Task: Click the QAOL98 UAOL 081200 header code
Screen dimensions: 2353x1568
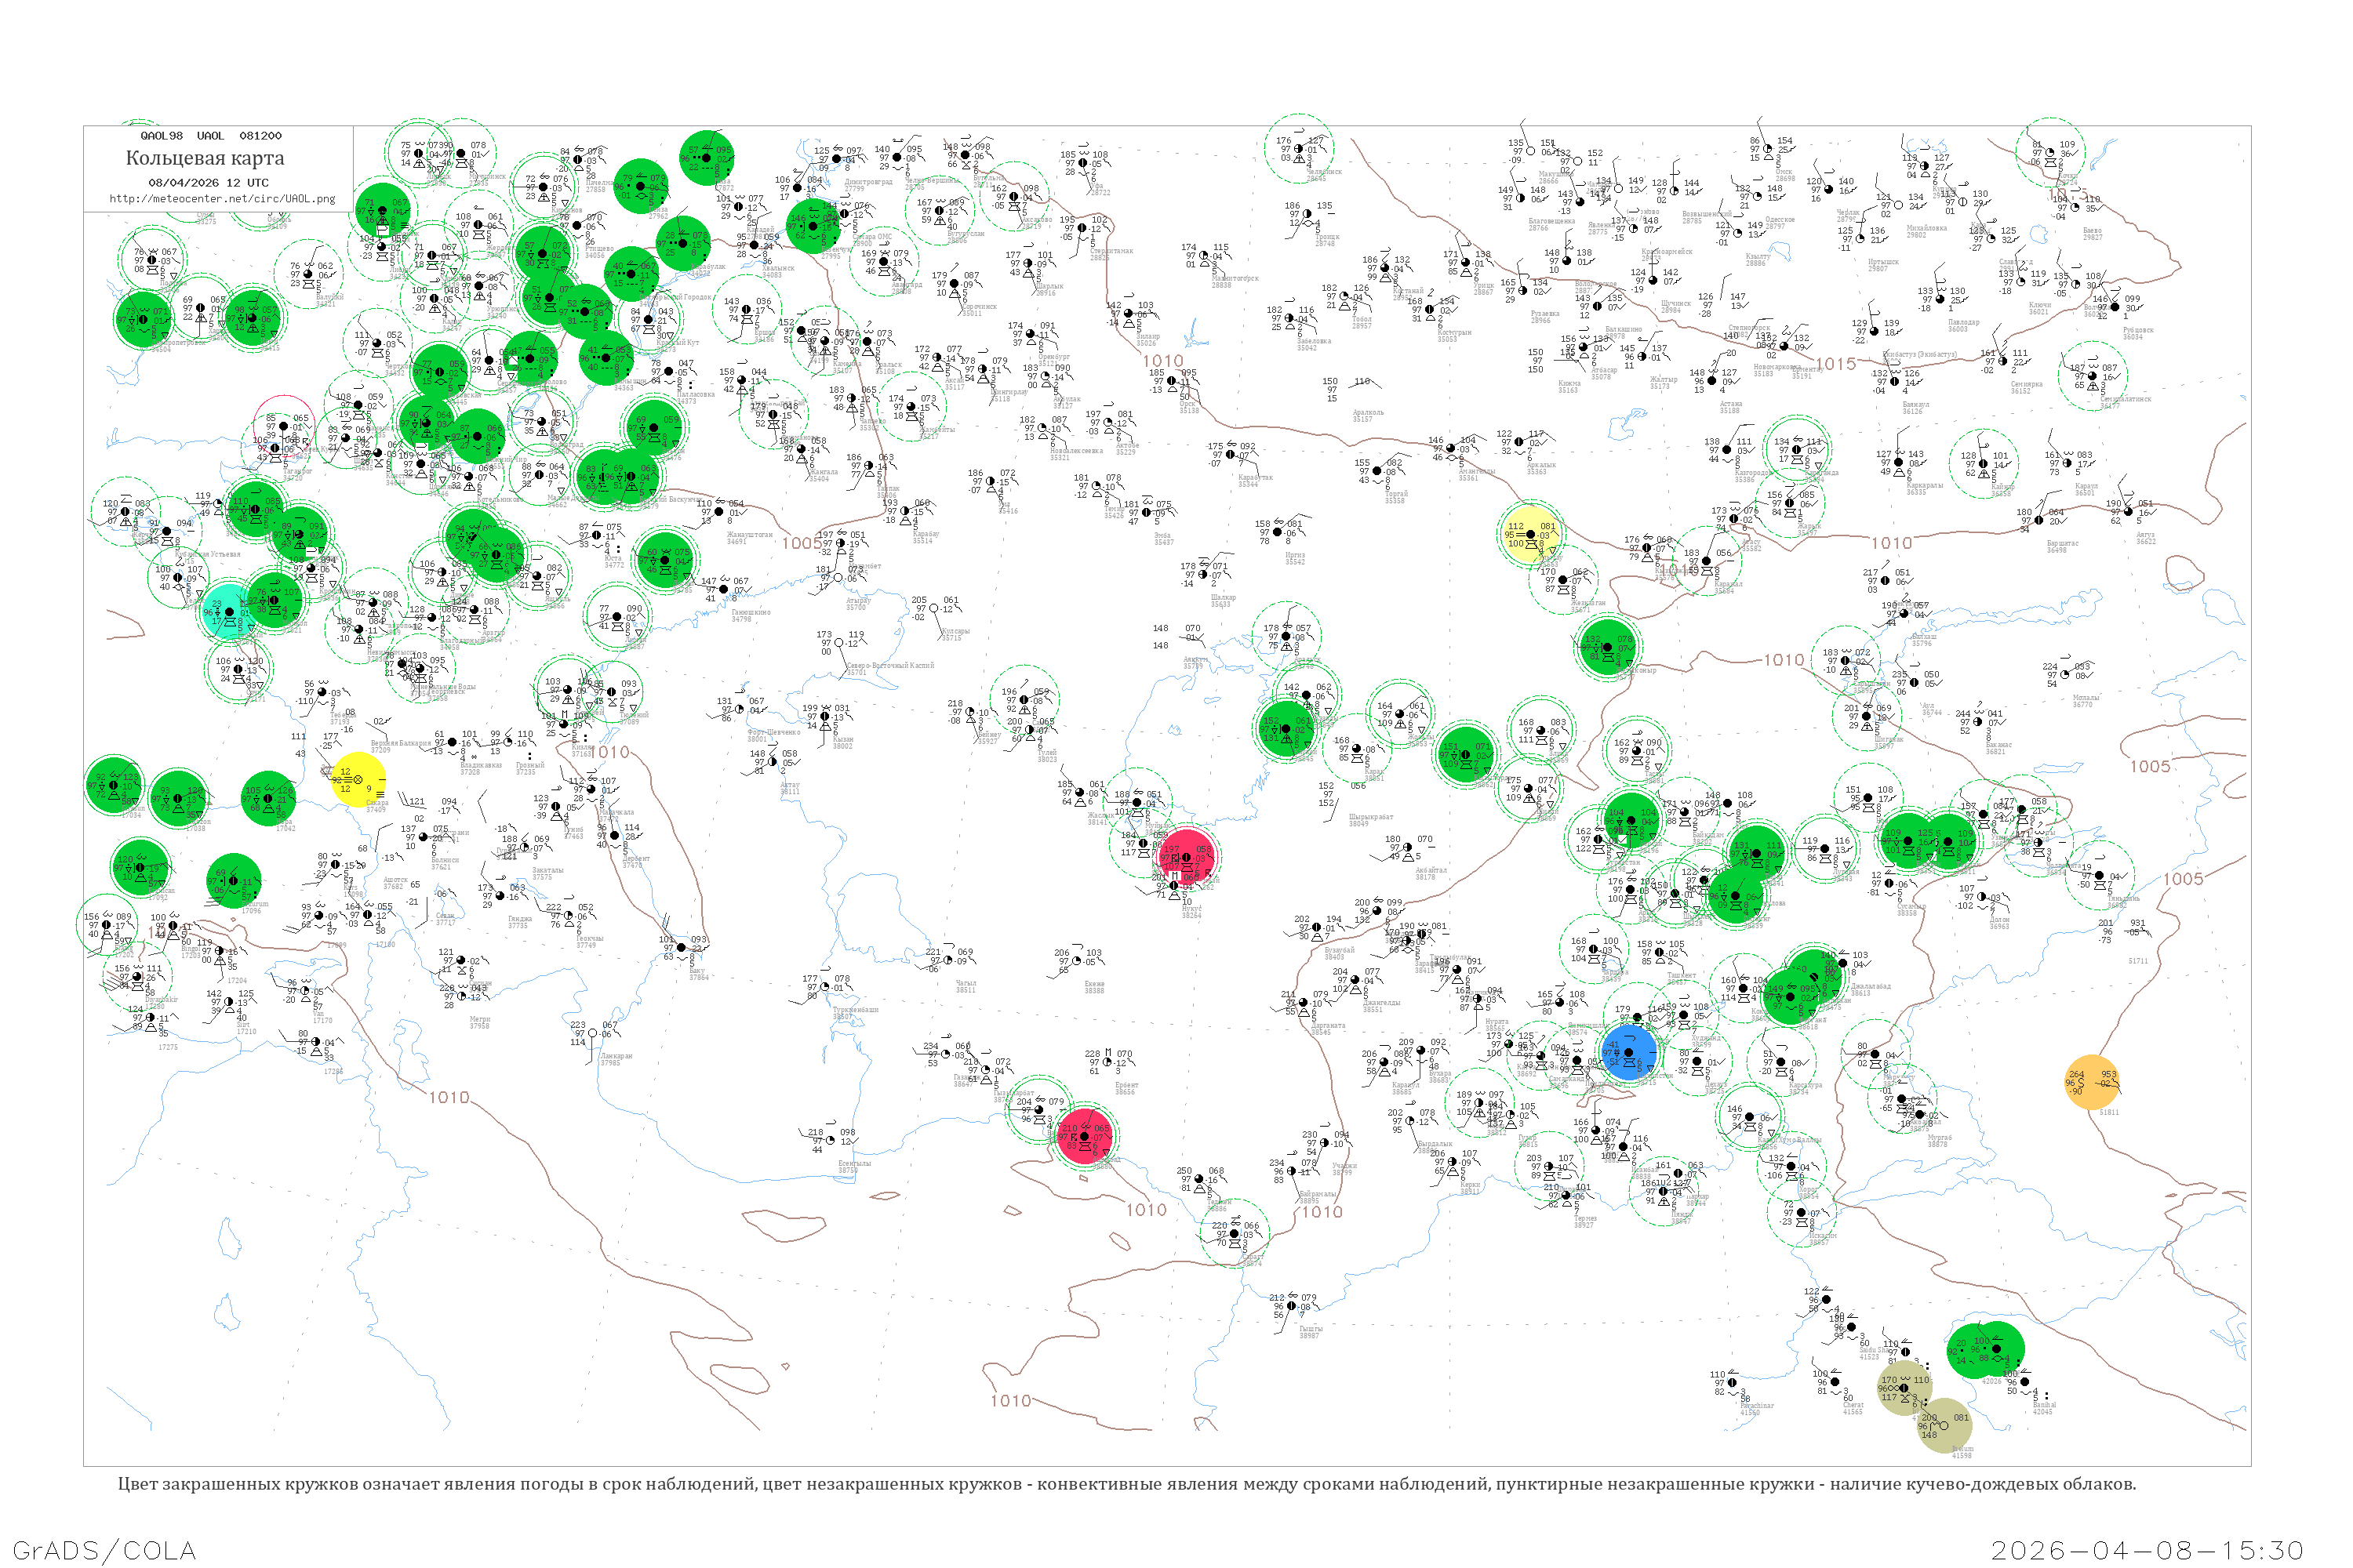Action: 210,136
